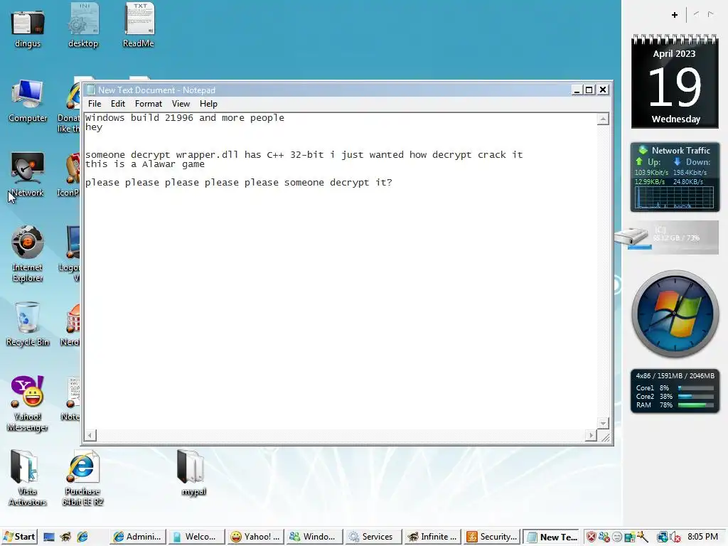Open the Vista Activators folder
Image resolution: width=728 pixels, height=546 pixels.
28,477
